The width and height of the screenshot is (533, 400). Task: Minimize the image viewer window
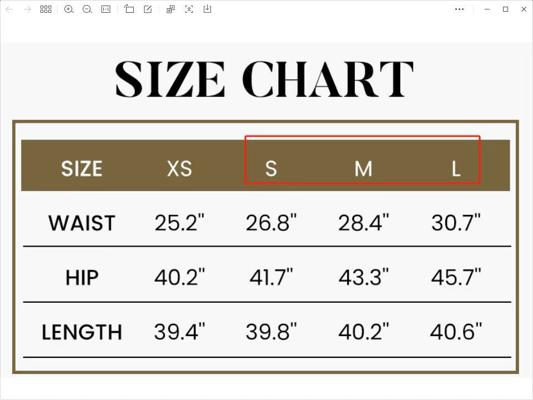487,9
